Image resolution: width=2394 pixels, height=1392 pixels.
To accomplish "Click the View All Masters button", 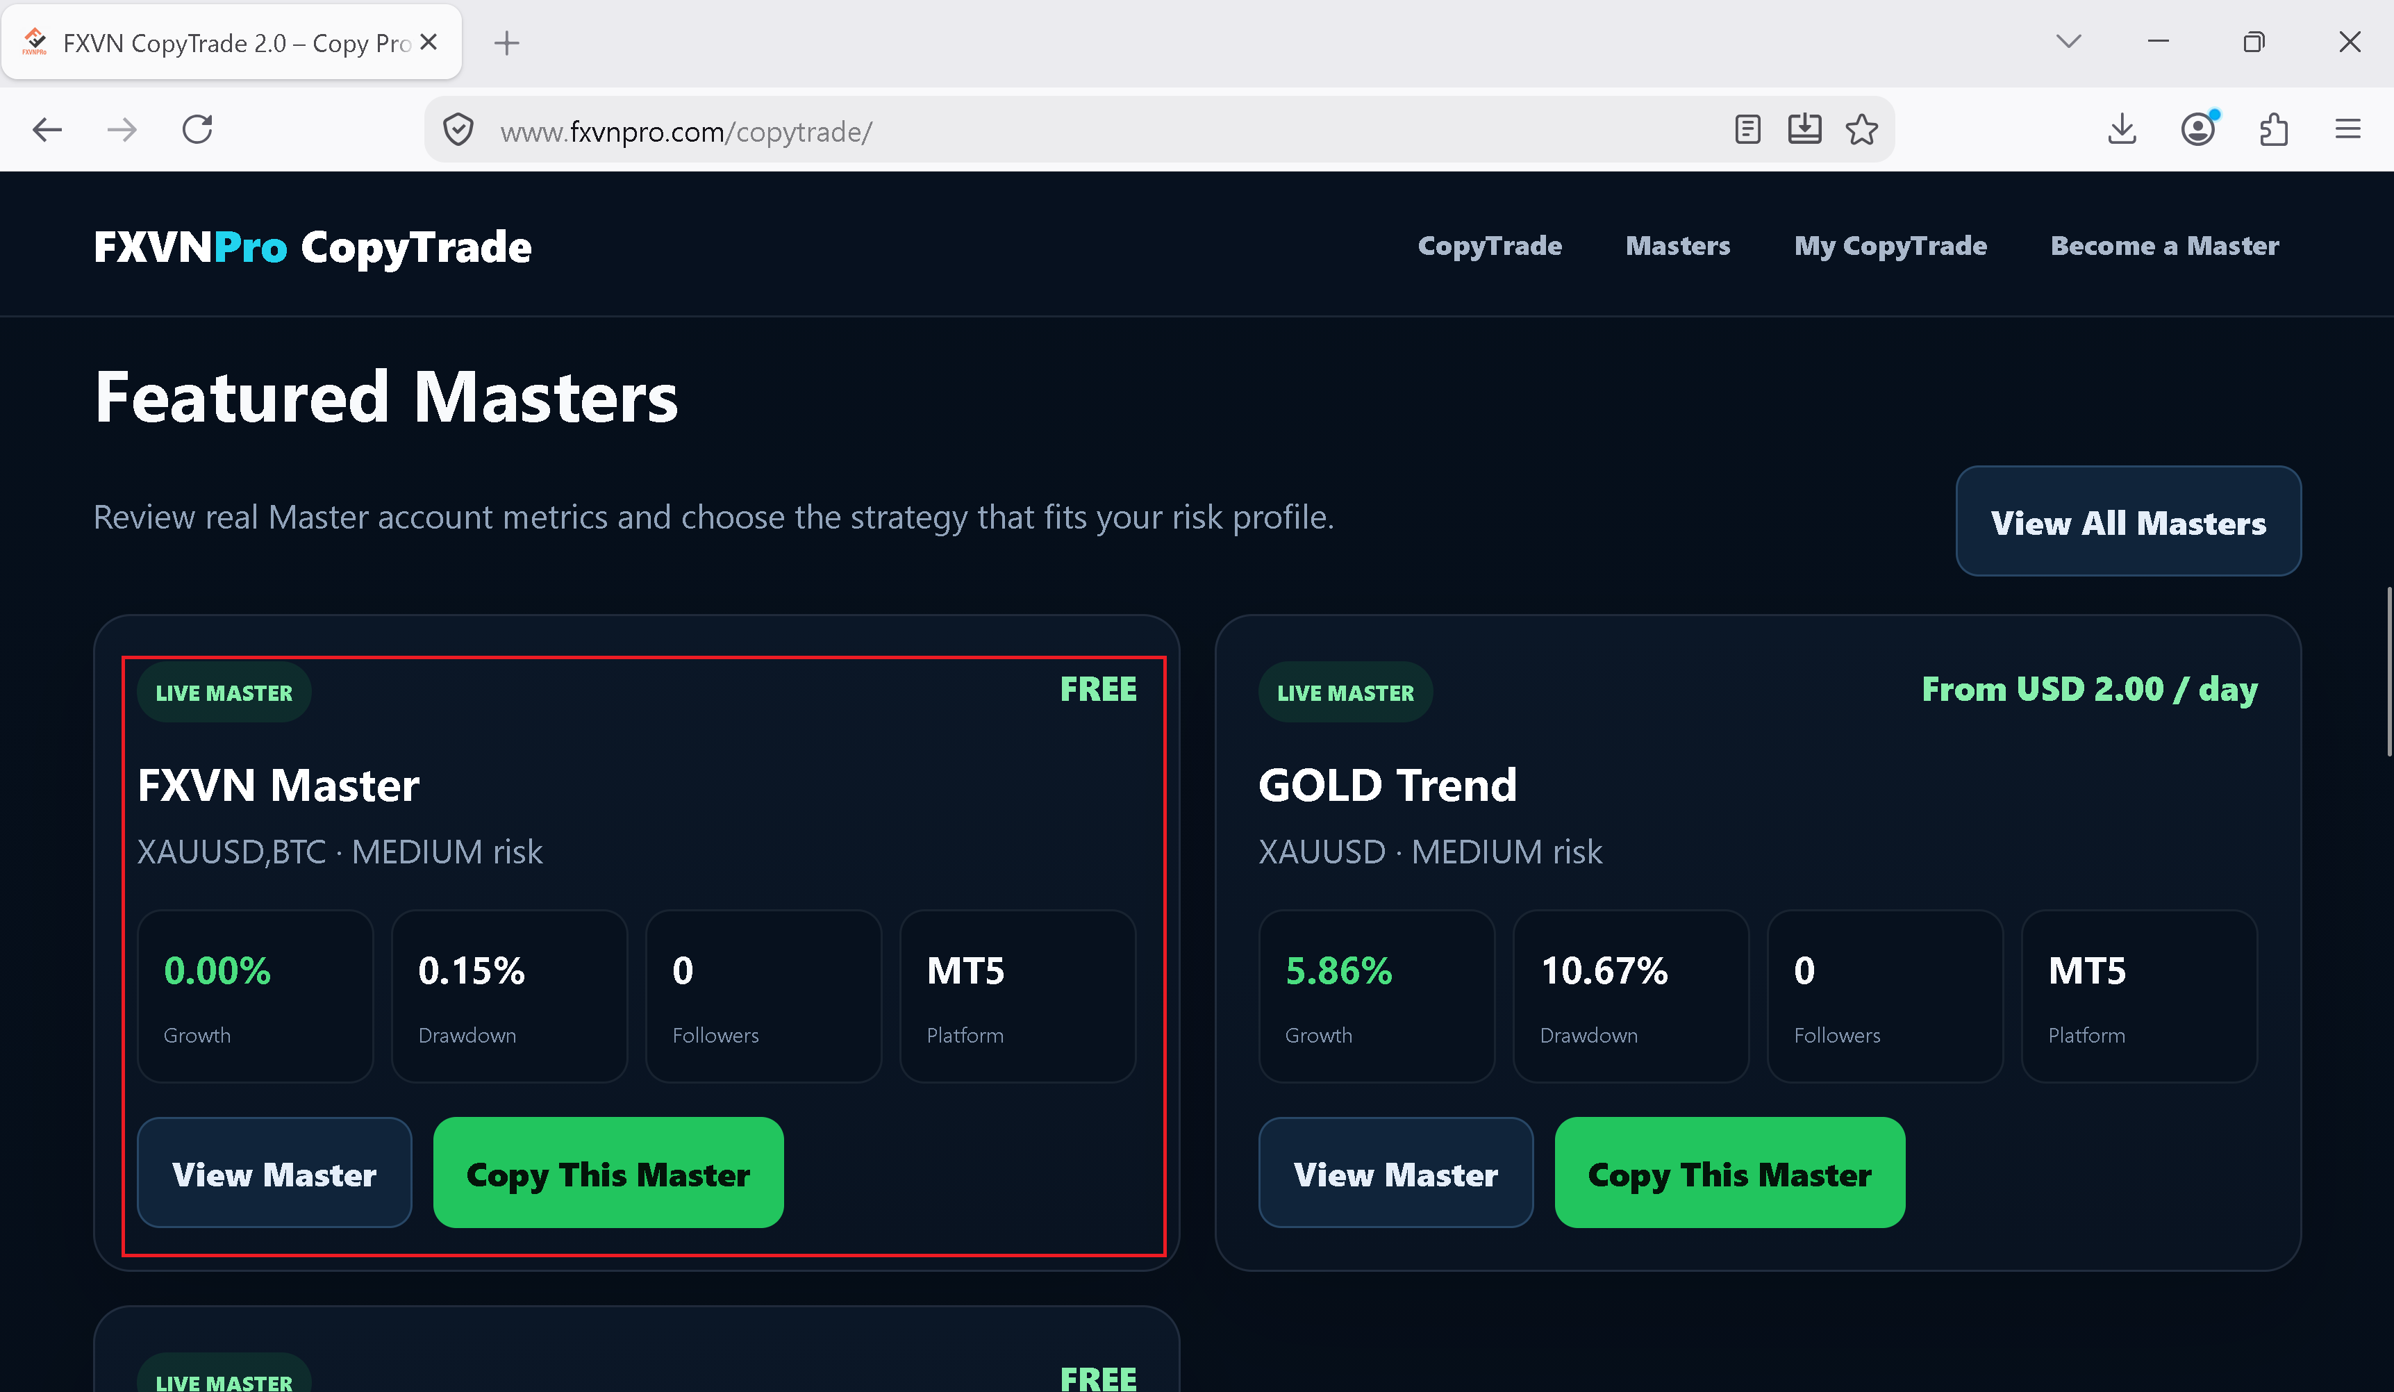I will point(2128,522).
